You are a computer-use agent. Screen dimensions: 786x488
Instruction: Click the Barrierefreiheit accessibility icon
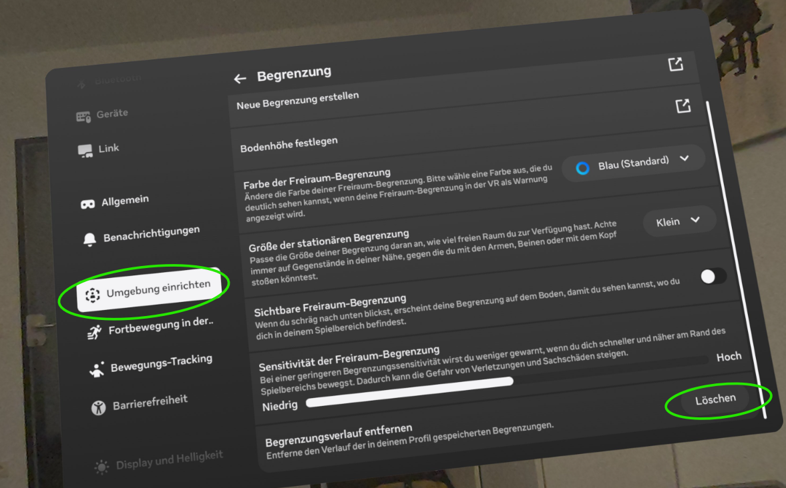[x=99, y=407]
